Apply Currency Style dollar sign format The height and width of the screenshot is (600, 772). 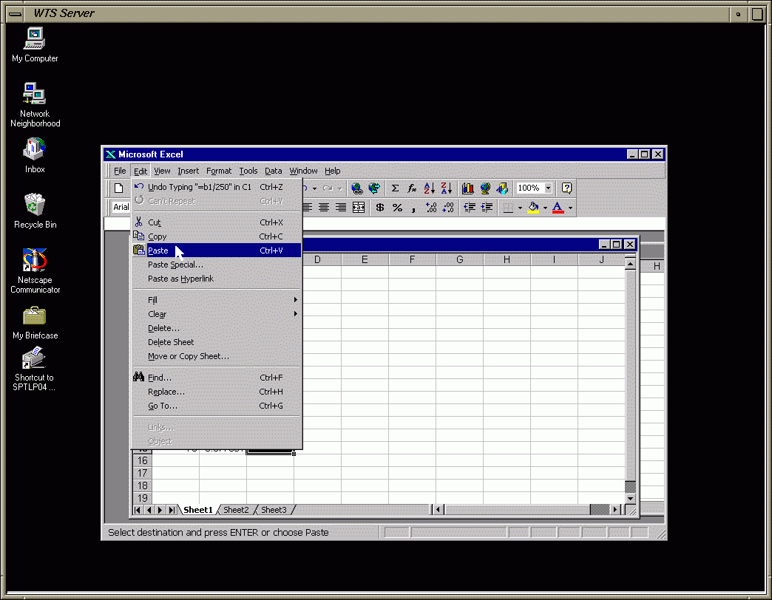click(x=380, y=208)
